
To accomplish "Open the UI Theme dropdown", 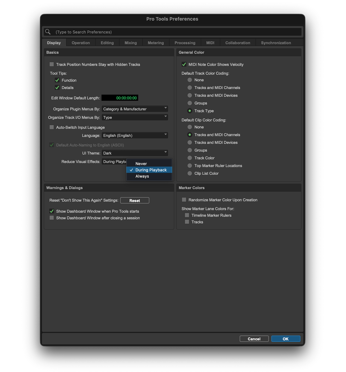I will point(135,153).
